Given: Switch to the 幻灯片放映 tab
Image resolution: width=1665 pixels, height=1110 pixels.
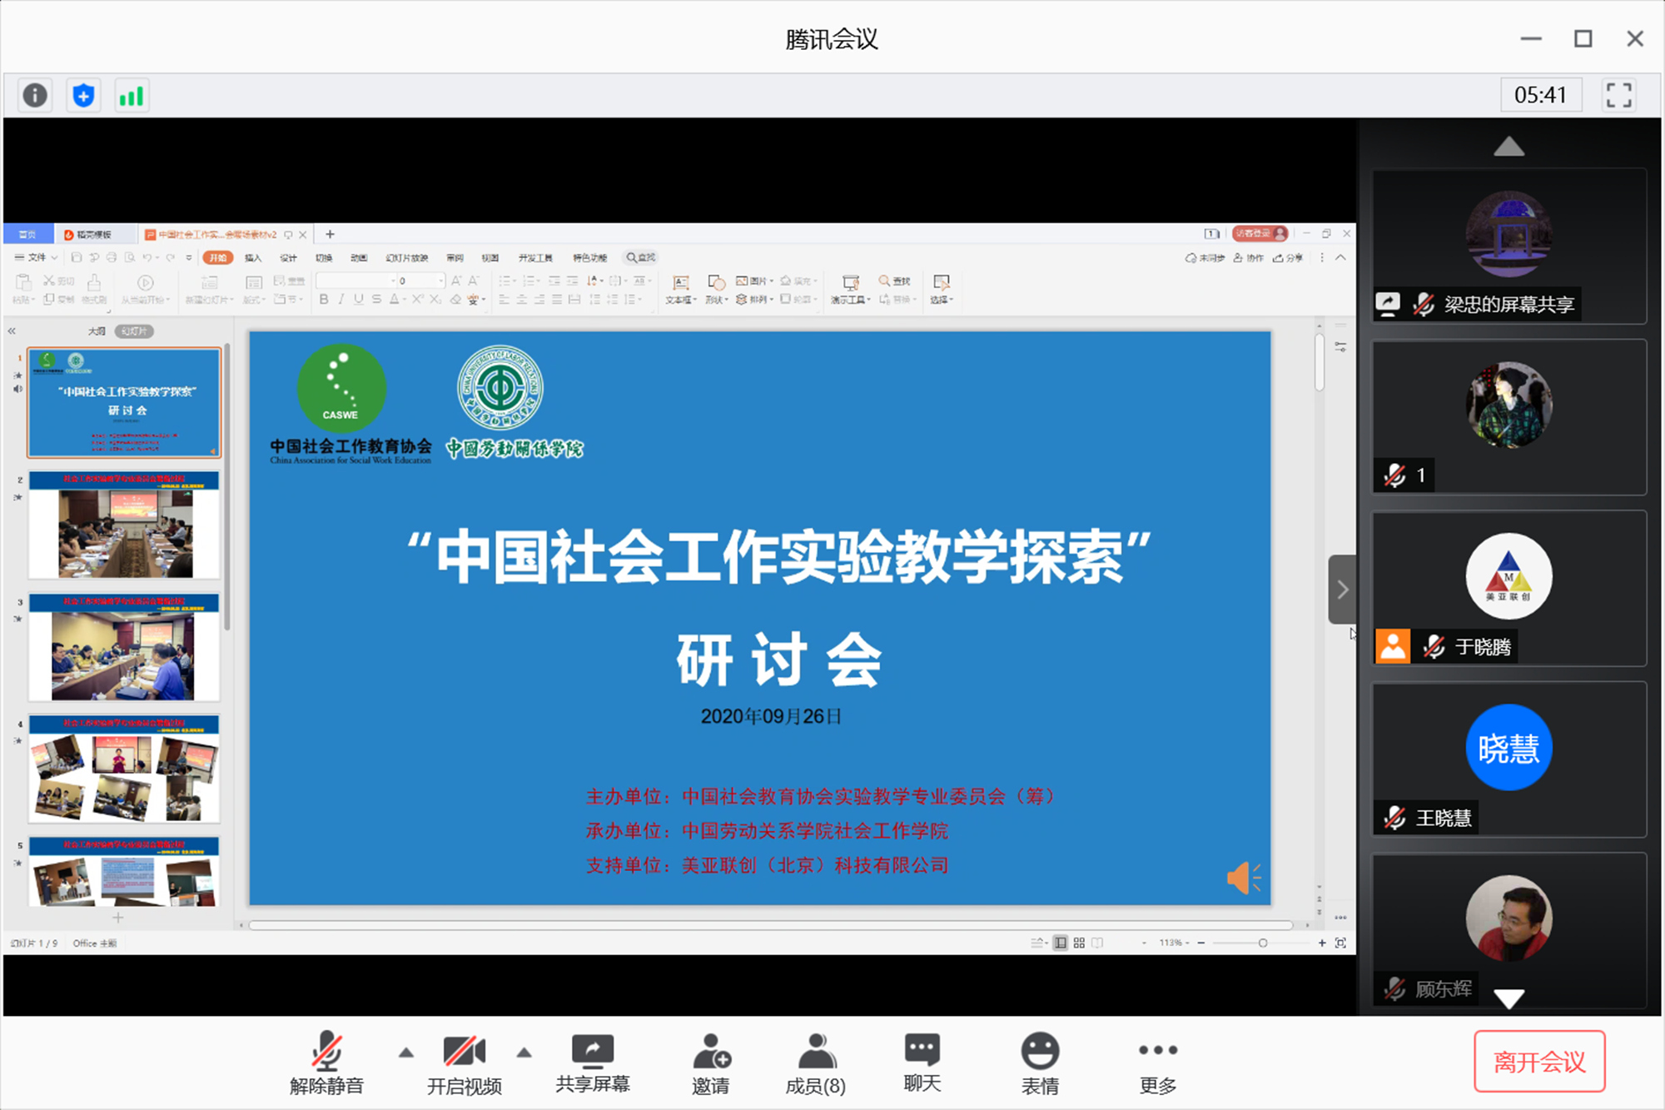Looking at the screenshot, I should coord(408,257).
